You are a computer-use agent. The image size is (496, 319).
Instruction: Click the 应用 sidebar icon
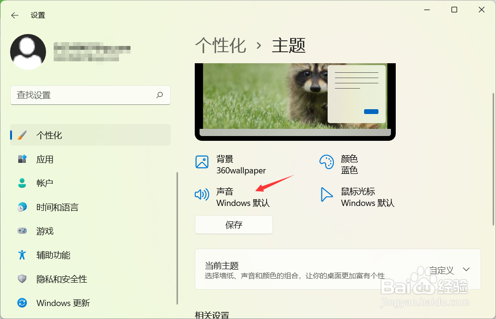click(22, 159)
